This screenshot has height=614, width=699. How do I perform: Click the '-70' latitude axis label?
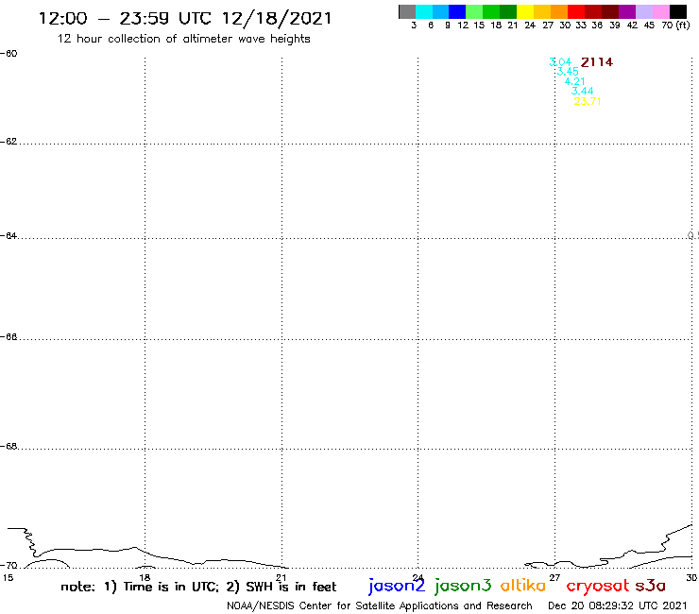coord(9,566)
